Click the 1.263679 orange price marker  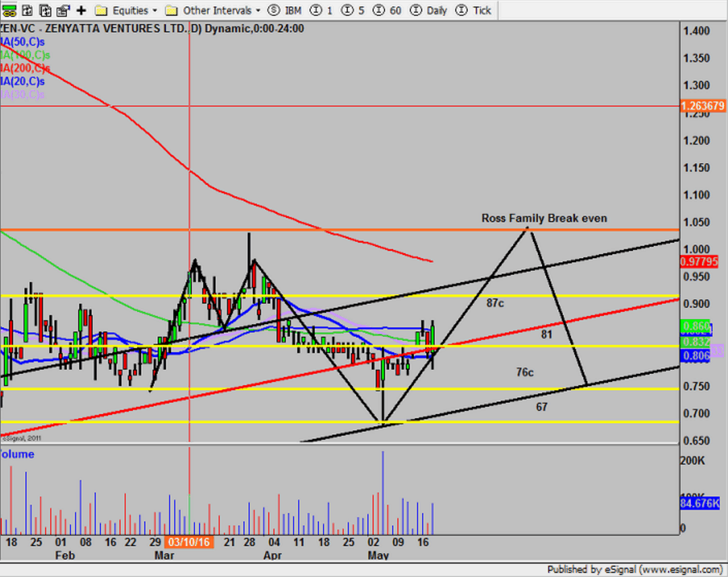[703, 106]
